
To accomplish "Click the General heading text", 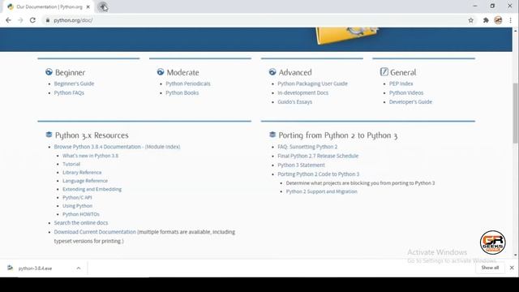I will [x=403, y=72].
